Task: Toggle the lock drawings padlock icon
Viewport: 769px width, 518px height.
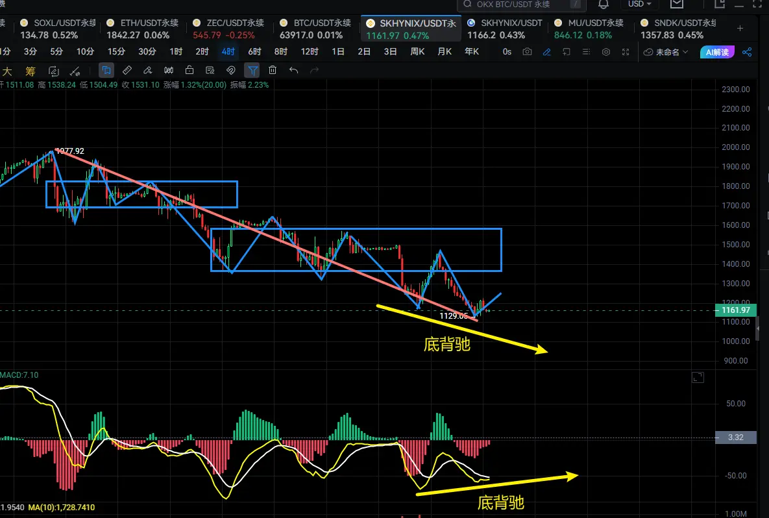Action: point(189,71)
